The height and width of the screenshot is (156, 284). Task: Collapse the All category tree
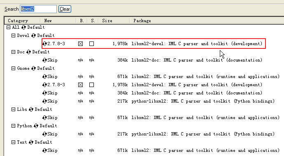(x=8, y=27)
